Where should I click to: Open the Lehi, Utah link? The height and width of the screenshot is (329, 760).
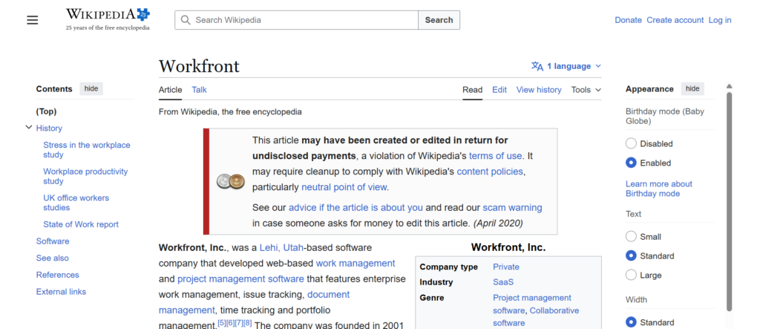click(x=282, y=247)
